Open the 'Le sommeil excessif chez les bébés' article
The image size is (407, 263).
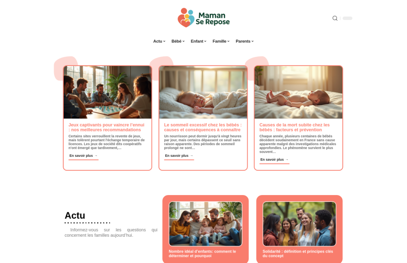[x=203, y=127]
